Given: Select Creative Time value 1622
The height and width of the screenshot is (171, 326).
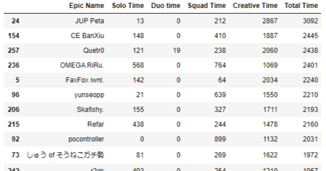Looking at the screenshot, I should pos(270,155).
